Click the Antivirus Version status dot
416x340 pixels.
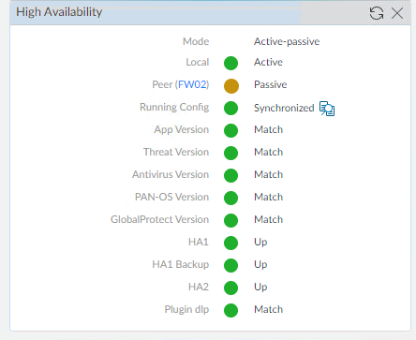pos(231,175)
